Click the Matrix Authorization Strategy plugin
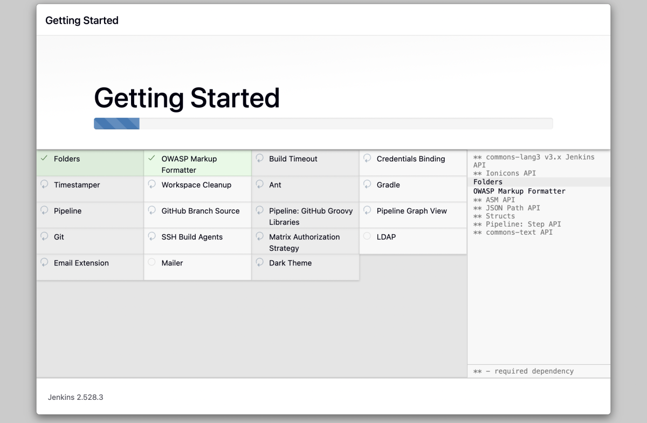 point(304,242)
